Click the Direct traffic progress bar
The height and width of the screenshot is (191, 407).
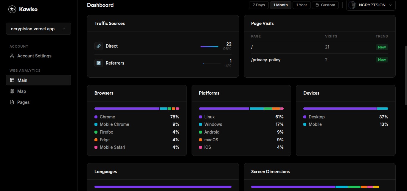[209, 46]
